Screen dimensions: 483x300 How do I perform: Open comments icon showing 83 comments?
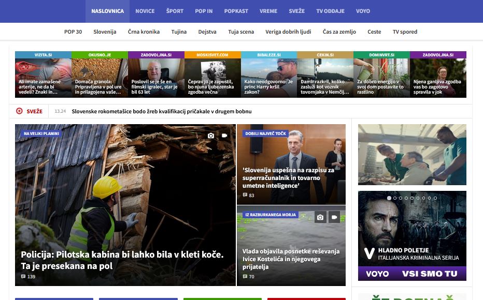[245, 196]
